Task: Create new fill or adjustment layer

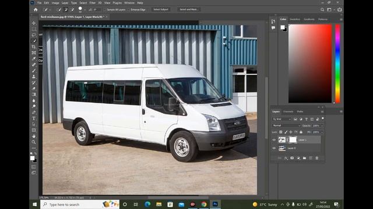Action: tap(298, 158)
